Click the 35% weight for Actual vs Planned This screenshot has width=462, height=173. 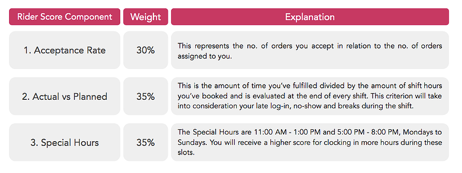pos(146,96)
